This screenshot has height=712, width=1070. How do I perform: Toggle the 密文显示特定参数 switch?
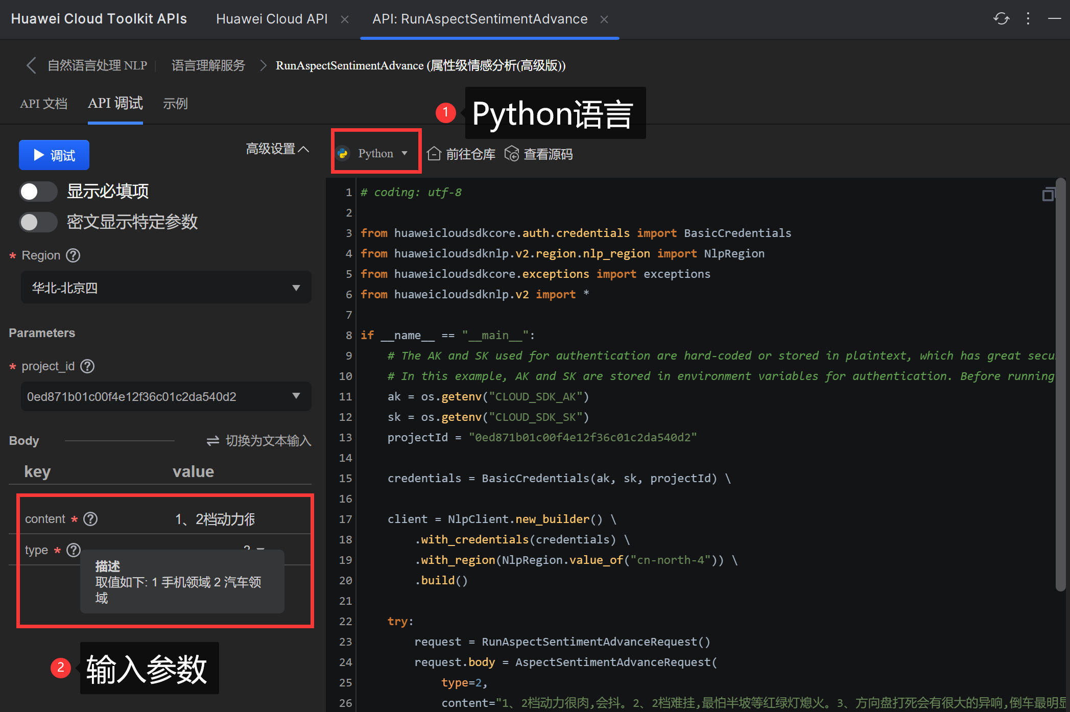(38, 222)
